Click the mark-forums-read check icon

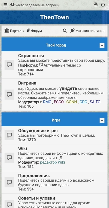(95, 4)
